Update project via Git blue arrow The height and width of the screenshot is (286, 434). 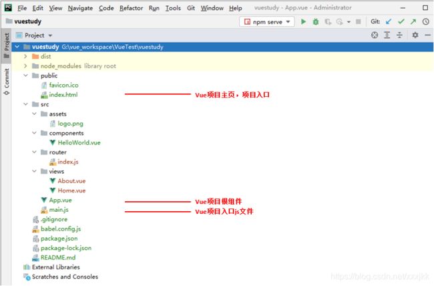tap(389, 21)
